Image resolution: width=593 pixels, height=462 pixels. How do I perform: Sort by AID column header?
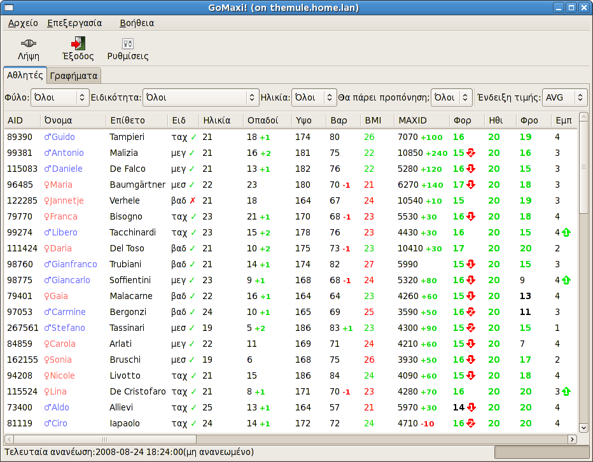coord(22,120)
